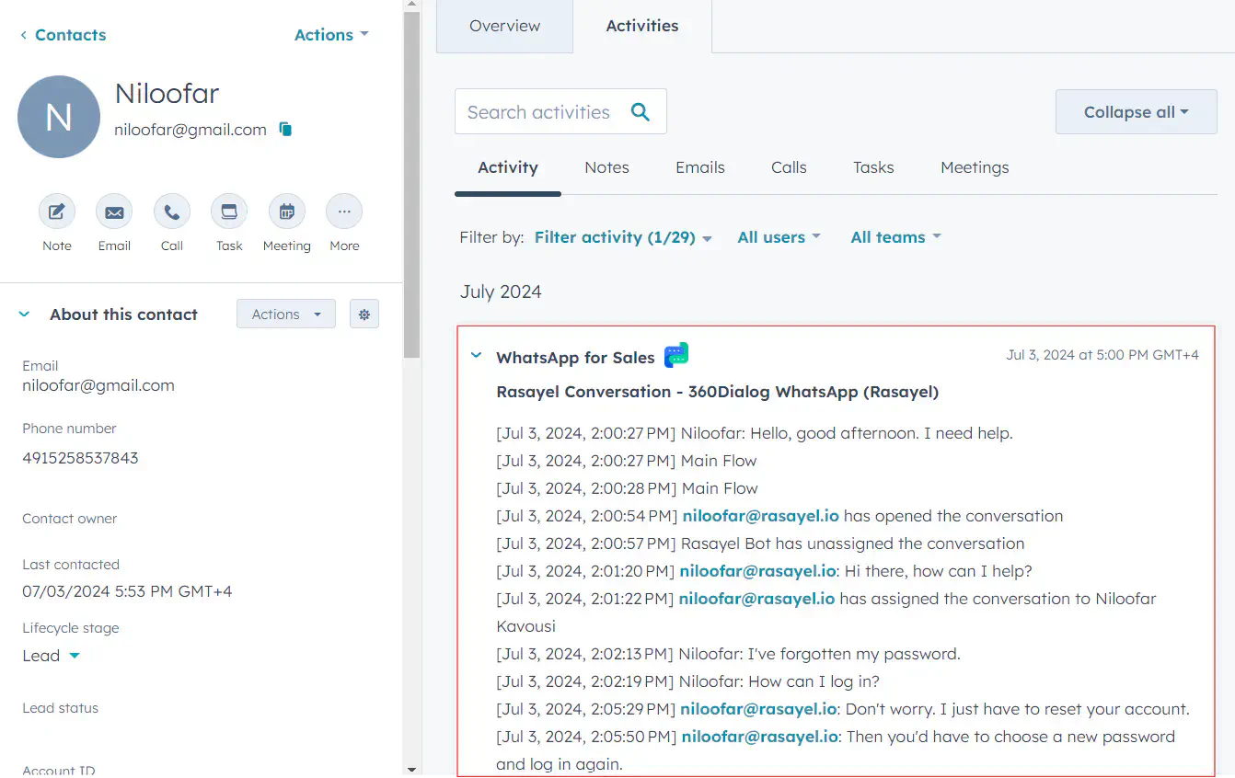Open the top Actions dropdown
Screen dimensions: 1235x778
pos(331,35)
